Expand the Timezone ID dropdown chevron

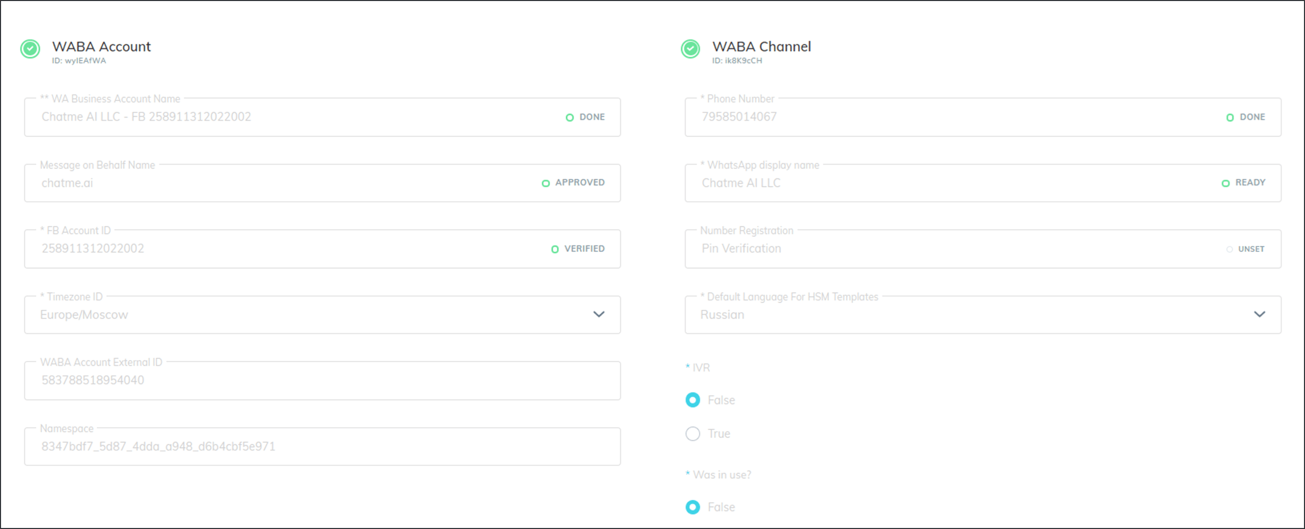click(599, 314)
